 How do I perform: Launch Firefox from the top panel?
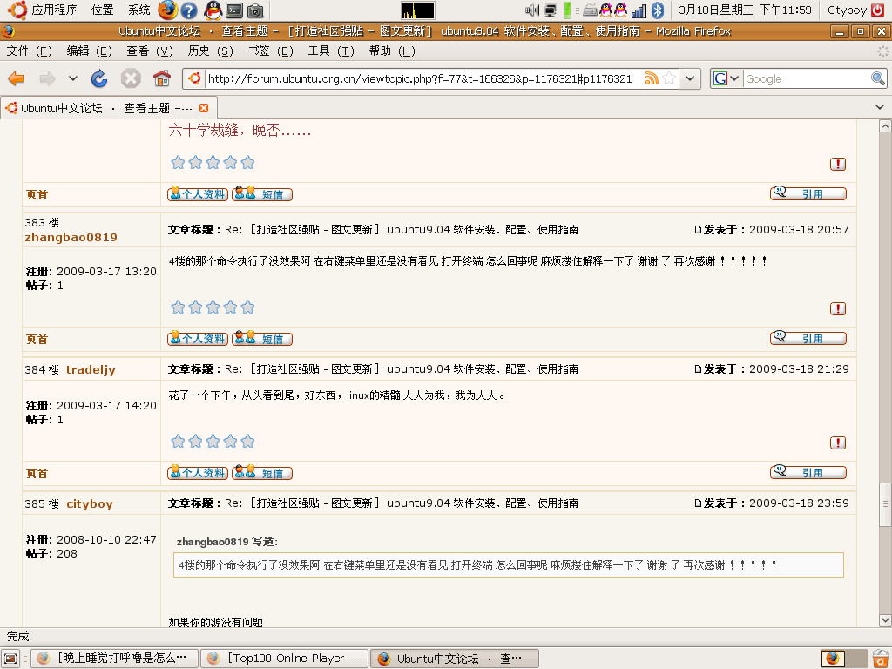point(167,10)
